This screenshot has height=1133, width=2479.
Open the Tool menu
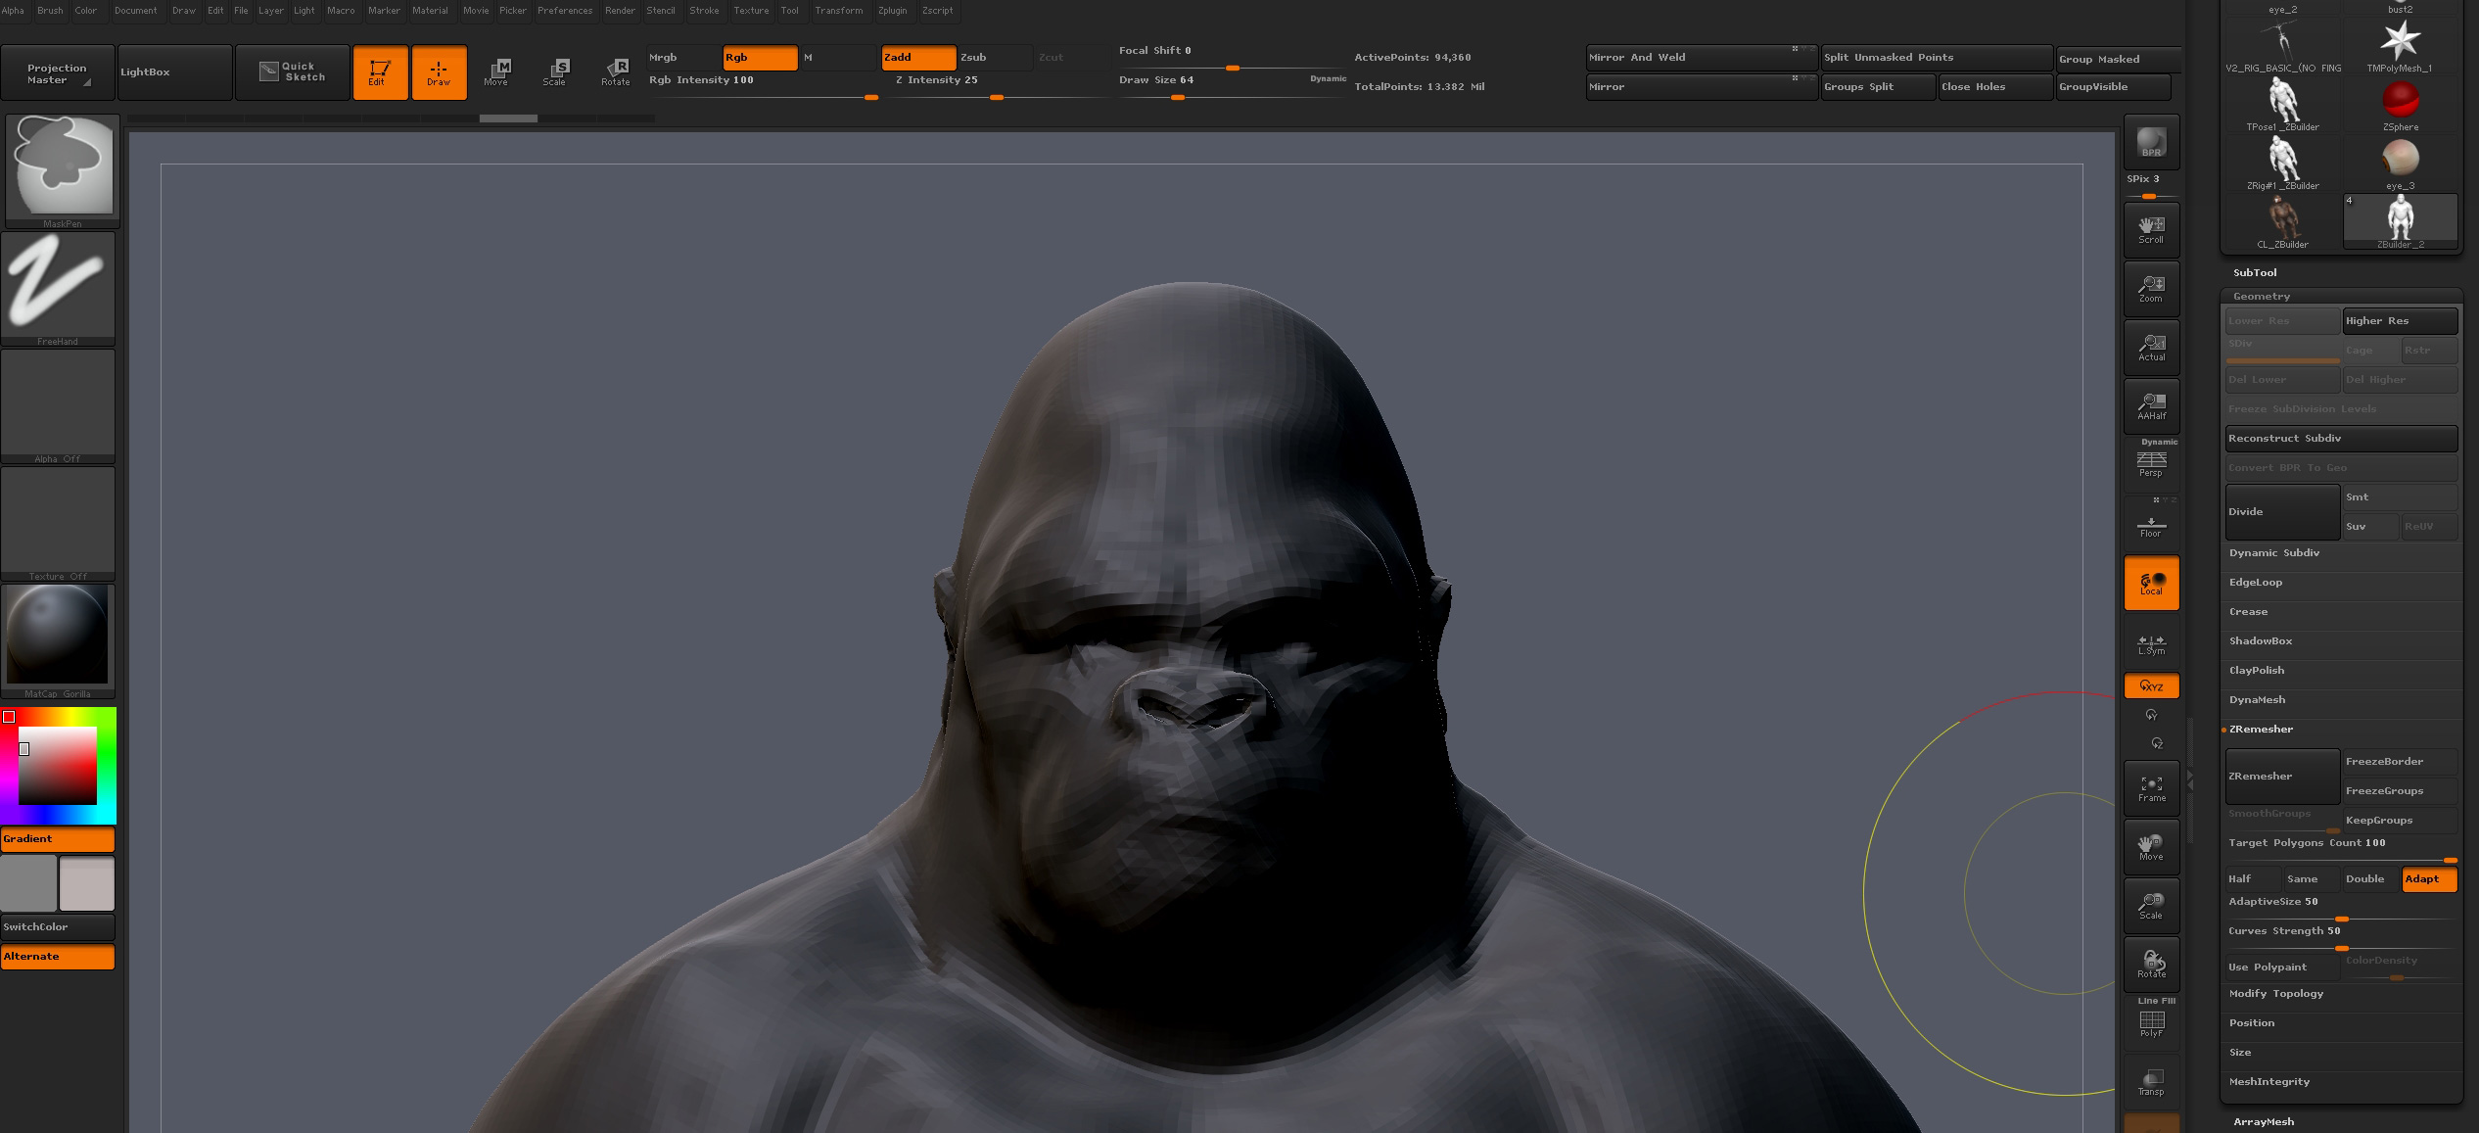(x=789, y=11)
